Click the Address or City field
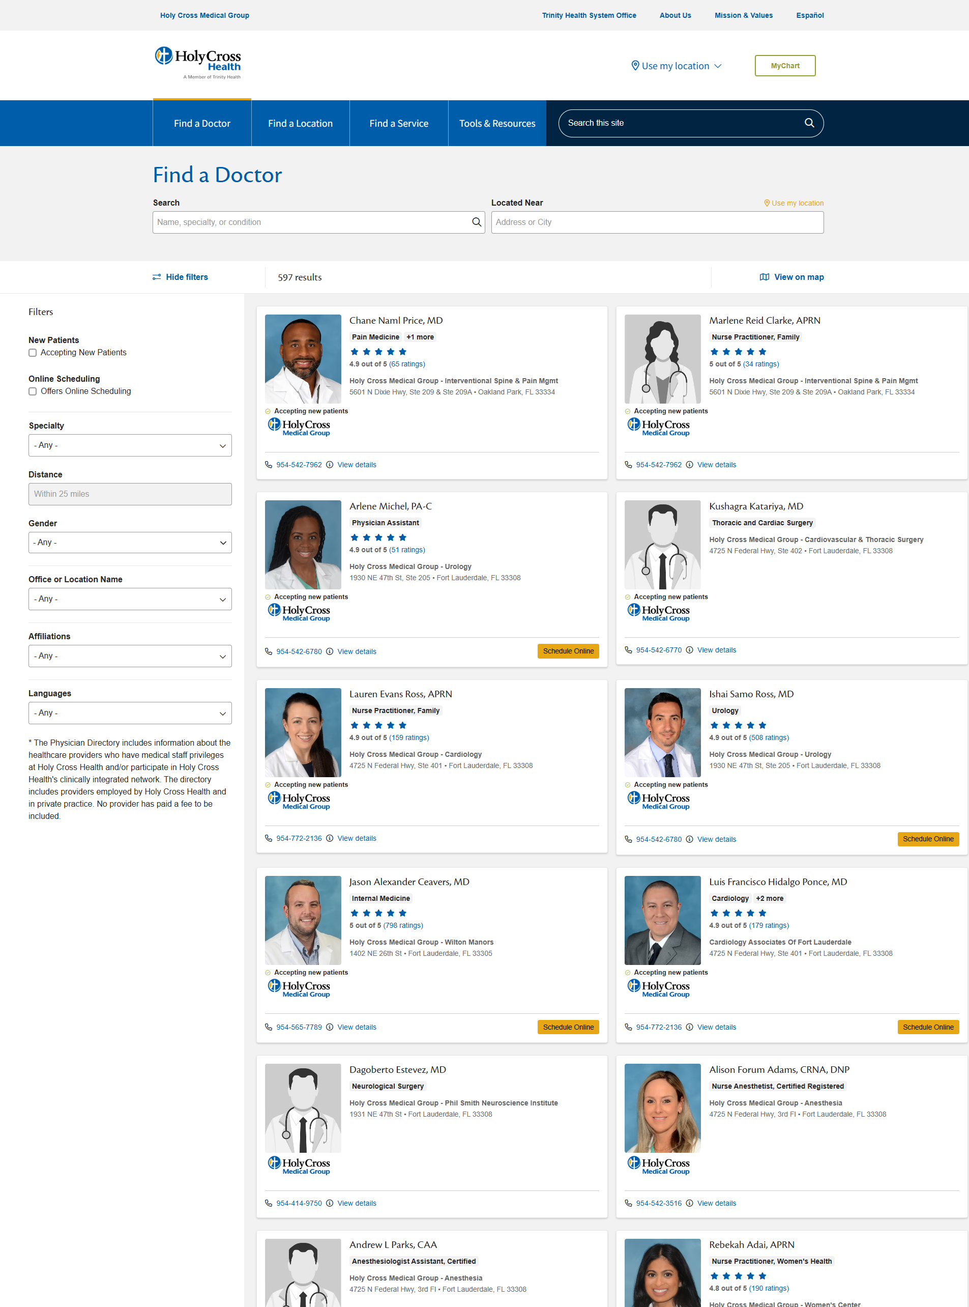This screenshot has height=1307, width=969. [657, 222]
